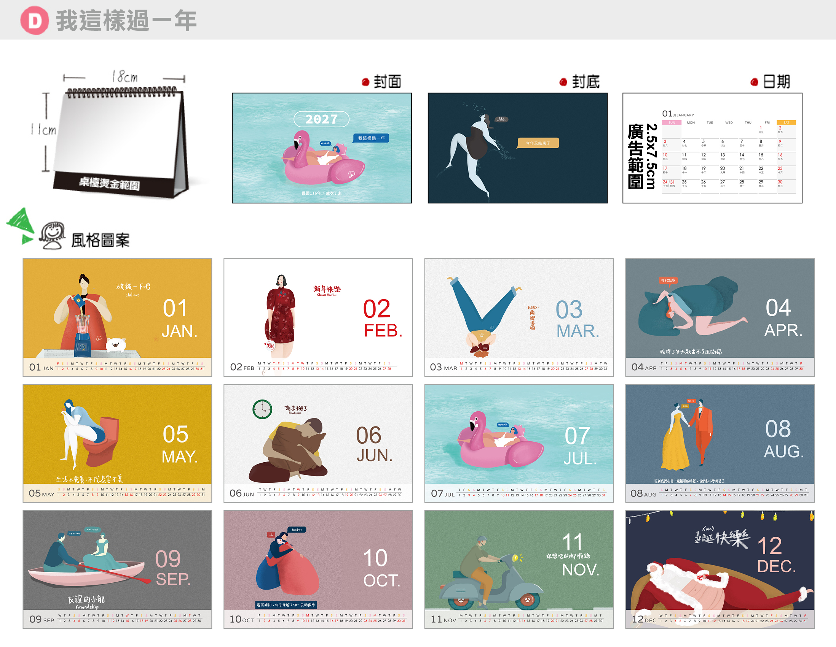
Task: Select the 03 MAR. handstand card
Action: pyautogui.click(x=519, y=317)
